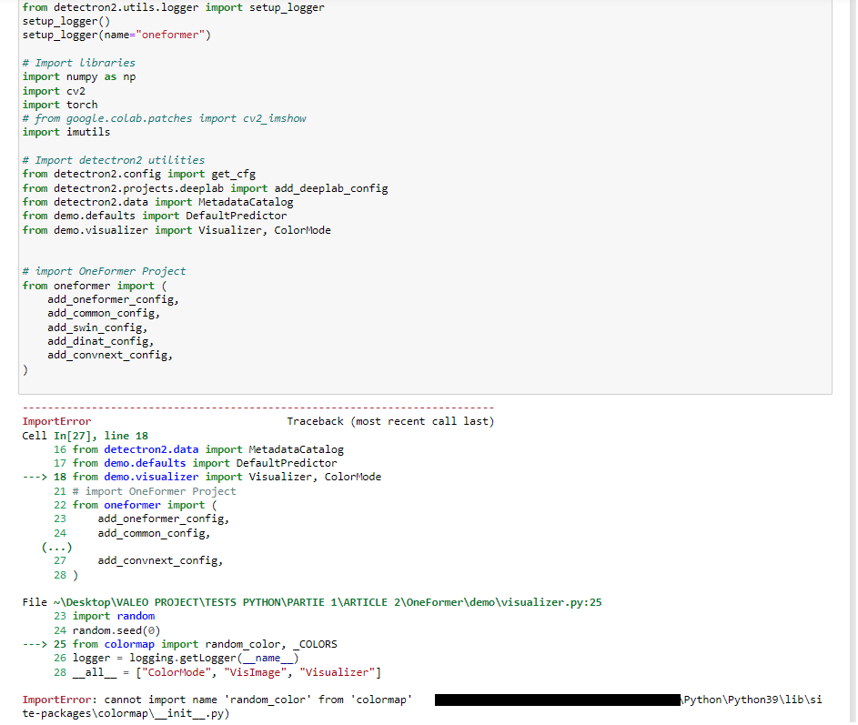Click inside the code cell input area

pyautogui.click(x=409, y=182)
